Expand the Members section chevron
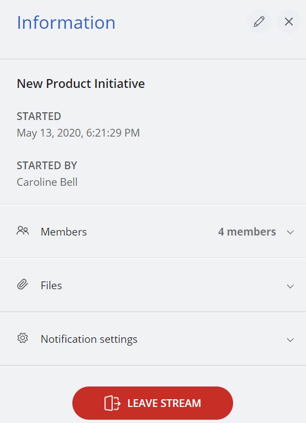This screenshot has height=423, width=306. click(x=290, y=232)
